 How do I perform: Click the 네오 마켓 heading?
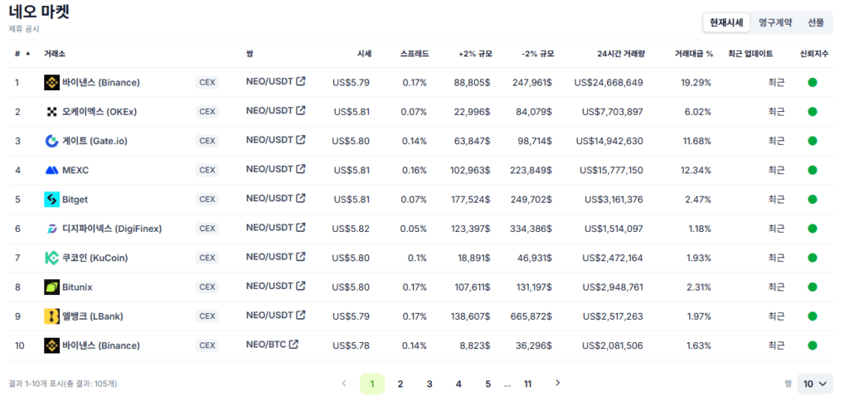tap(39, 12)
